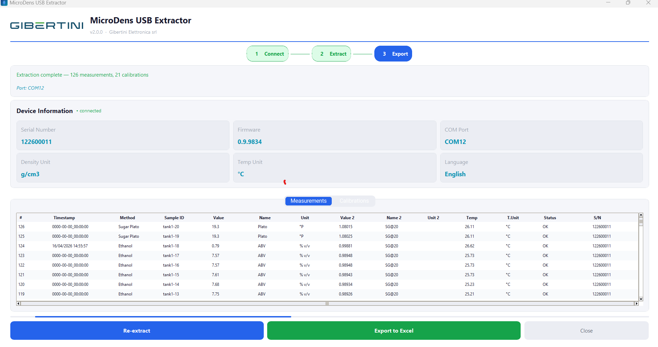Click the extraction progress bar
The image size is (658, 347).
pyautogui.click(x=330, y=317)
